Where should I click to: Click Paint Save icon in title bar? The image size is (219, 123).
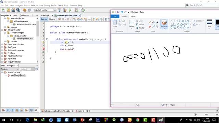(118, 12)
